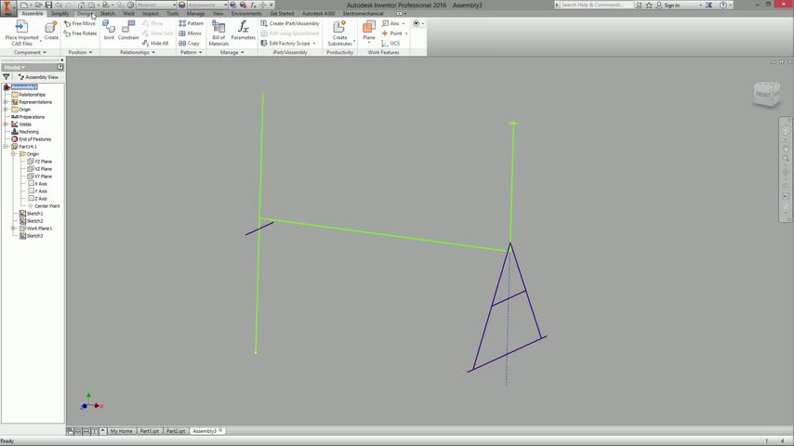
Task: Click the Copy components tool
Action: click(189, 43)
